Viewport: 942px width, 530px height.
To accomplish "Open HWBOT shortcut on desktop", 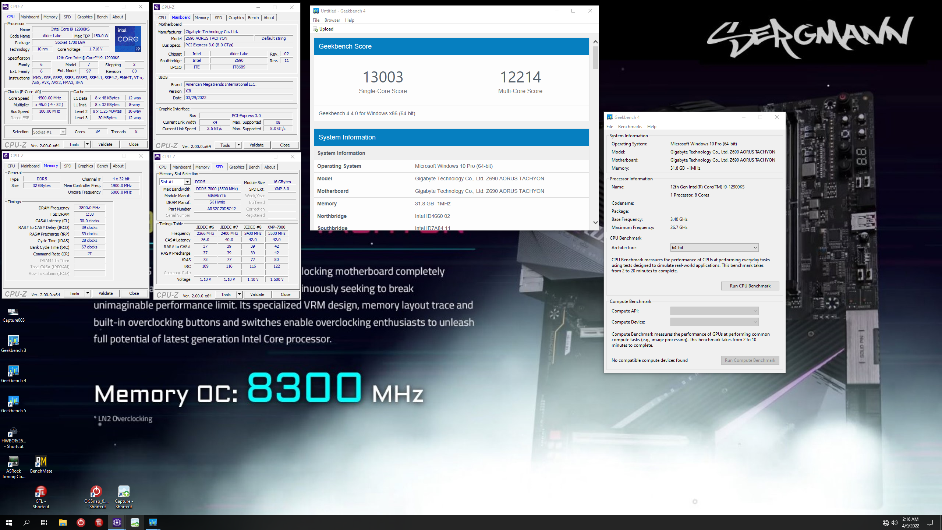I will 14,437.
